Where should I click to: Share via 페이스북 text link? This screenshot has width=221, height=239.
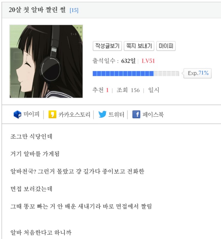tap(153, 114)
